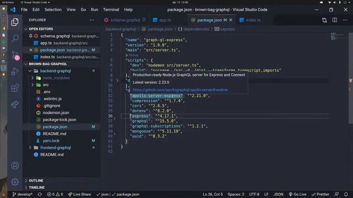Viewport: 353px width, 198px height.
Task: Split the editor to the right
Action: 335,20
